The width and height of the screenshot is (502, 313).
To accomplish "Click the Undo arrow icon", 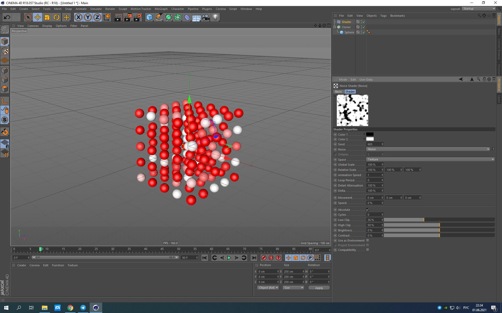I will (x=7, y=17).
